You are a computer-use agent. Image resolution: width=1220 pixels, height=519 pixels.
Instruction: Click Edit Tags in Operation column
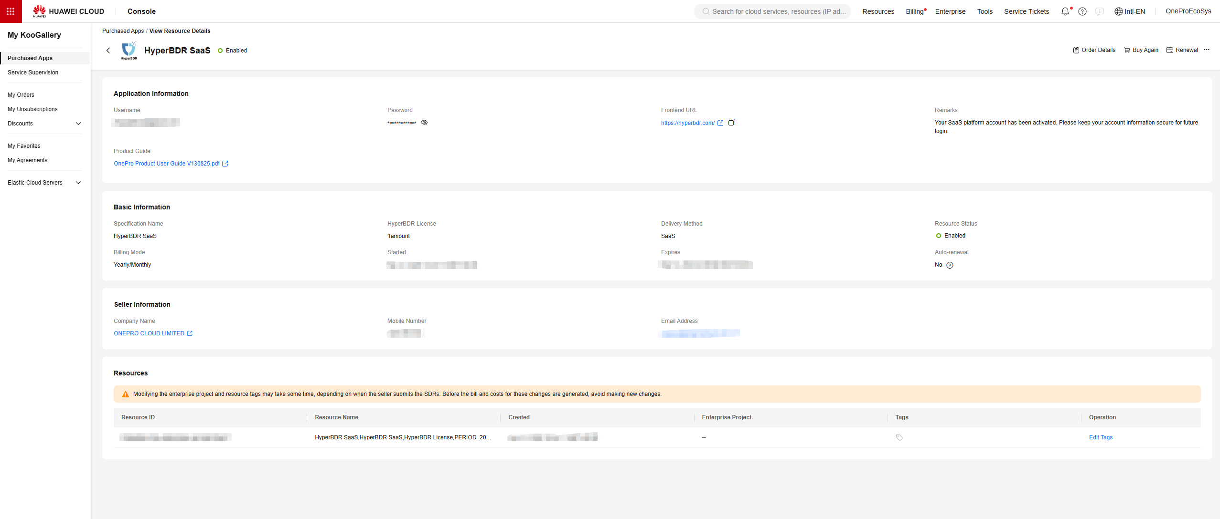coord(1101,437)
